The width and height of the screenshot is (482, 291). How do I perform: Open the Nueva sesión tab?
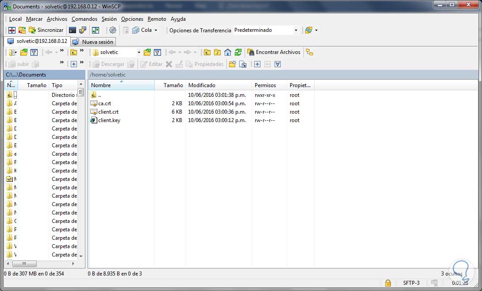coord(93,42)
